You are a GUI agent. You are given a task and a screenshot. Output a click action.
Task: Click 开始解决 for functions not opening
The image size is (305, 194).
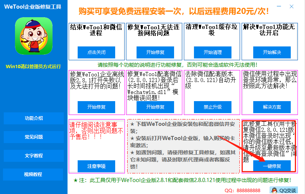pyautogui.click(x=272, y=52)
